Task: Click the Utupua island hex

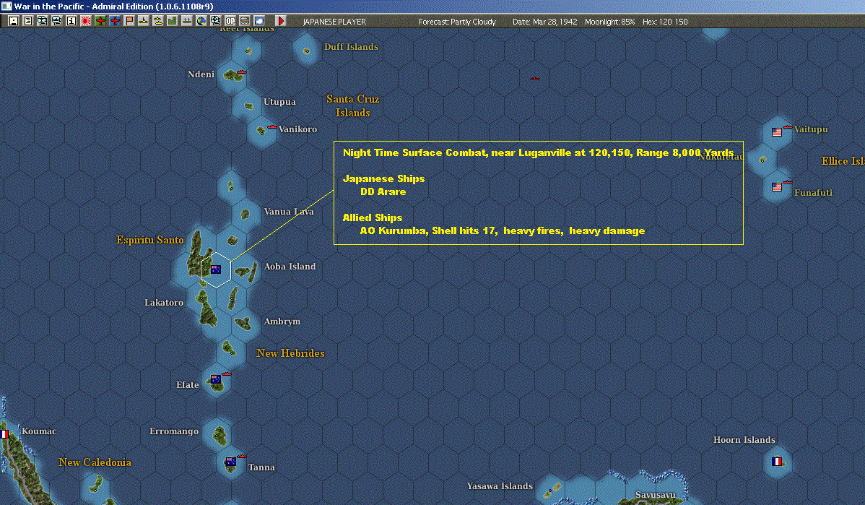Action: pos(247,105)
